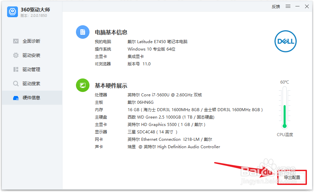Image resolution: width=314 pixels, height=192 pixels.
Task: Click the 基本硬件展示 heading
Action: coord(111,86)
